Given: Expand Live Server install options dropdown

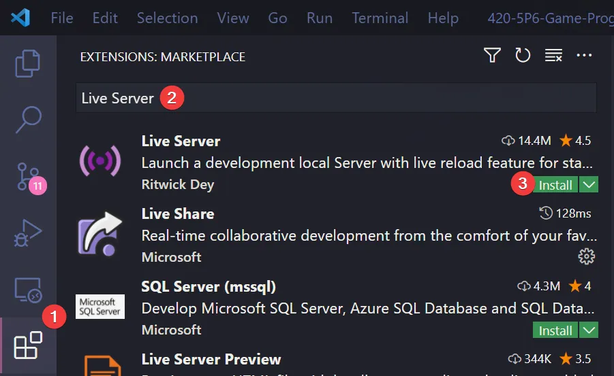Looking at the screenshot, I should [x=589, y=184].
